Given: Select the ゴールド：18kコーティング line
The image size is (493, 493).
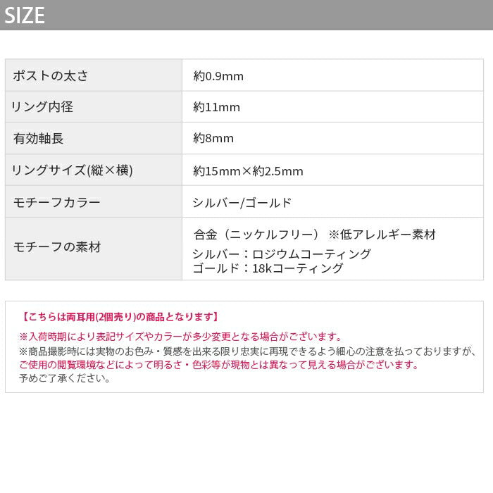Looking at the screenshot, I should coord(268,268).
